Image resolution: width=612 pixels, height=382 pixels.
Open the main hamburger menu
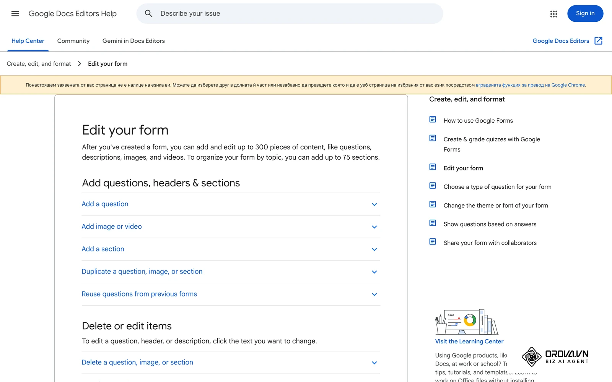[15, 14]
